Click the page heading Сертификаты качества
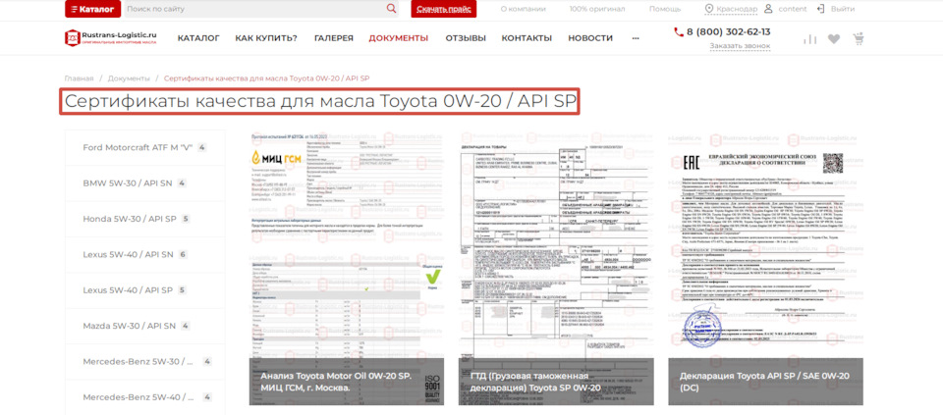Image resolution: width=943 pixels, height=415 pixels. coord(319,101)
